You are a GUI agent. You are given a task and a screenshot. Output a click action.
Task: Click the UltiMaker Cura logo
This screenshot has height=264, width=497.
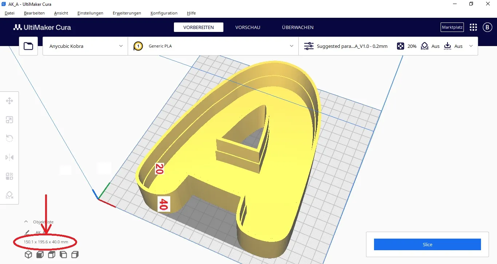tap(42, 27)
